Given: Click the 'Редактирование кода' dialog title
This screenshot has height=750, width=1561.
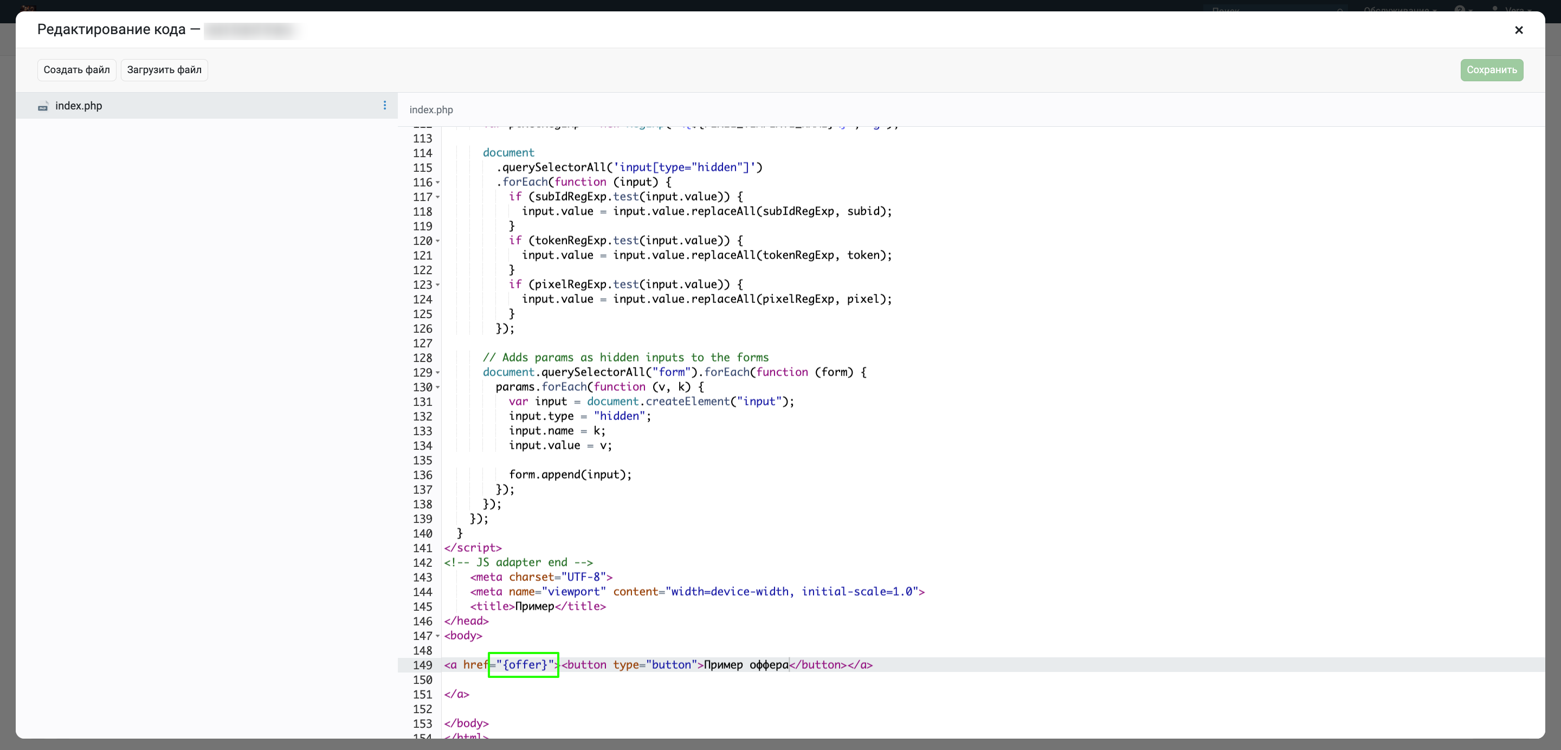Looking at the screenshot, I should (112, 30).
